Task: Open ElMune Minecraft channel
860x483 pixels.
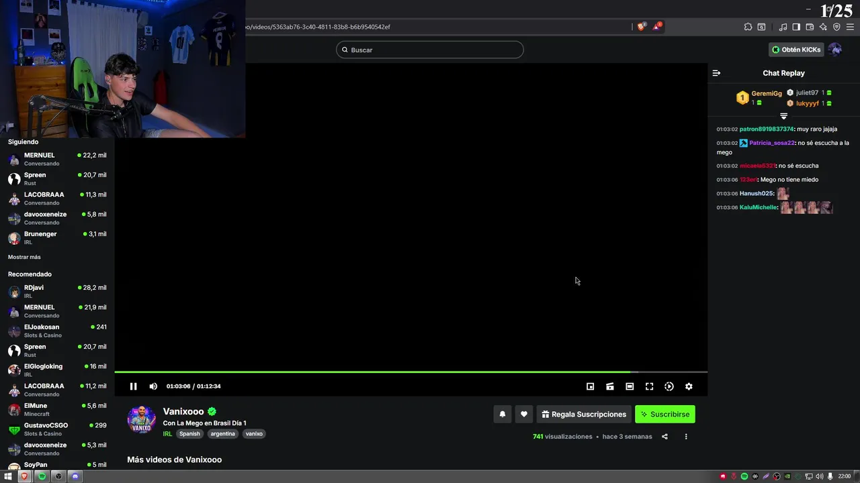Action: (57, 409)
